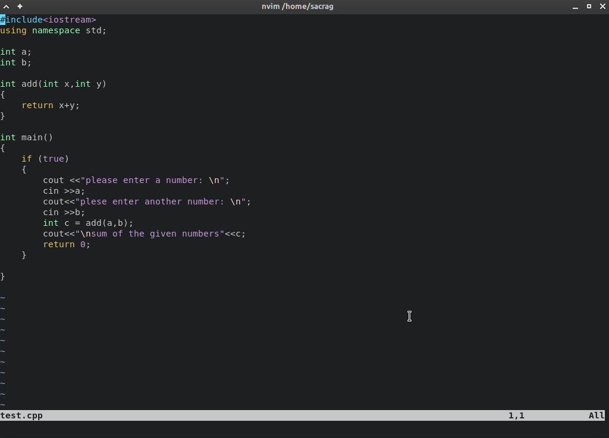The image size is (609, 438).
Task: Click the close icon in the title bar
Action: pyautogui.click(x=602, y=6)
